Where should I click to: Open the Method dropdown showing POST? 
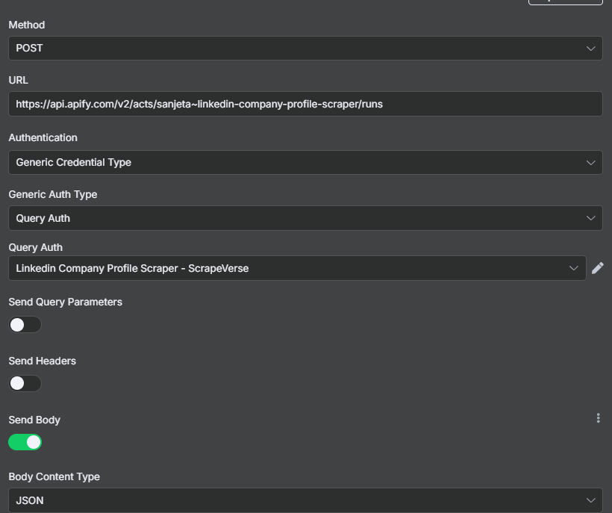pos(305,49)
